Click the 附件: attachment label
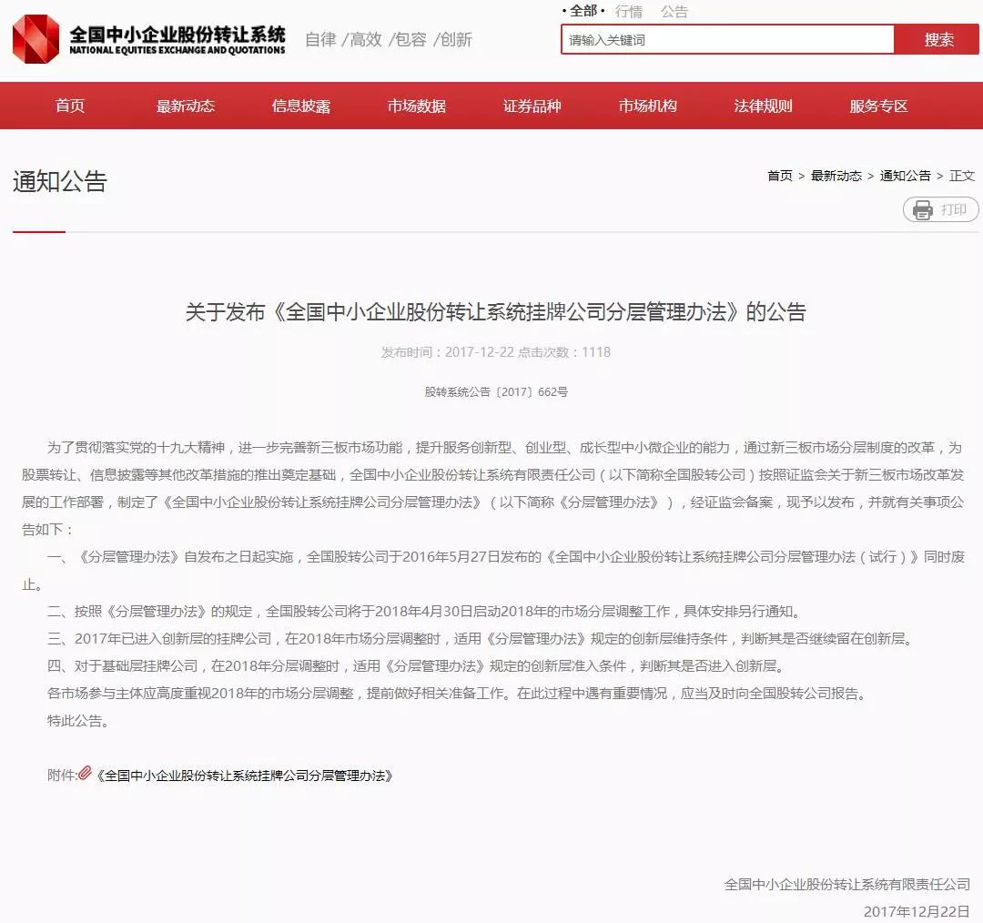983x923 pixels. pos(62,776)
